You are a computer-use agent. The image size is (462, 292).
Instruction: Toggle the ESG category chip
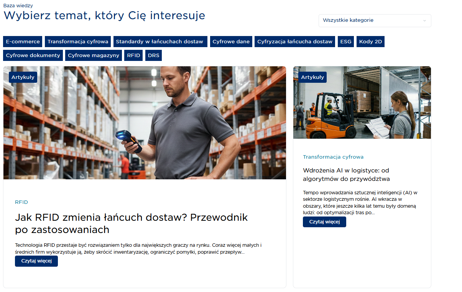tap(345, 41)
